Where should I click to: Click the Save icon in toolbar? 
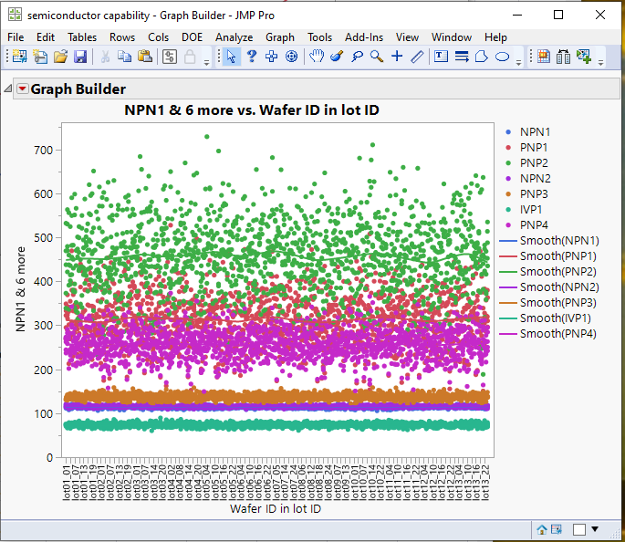pyautogui.click(x=80, y=57)
